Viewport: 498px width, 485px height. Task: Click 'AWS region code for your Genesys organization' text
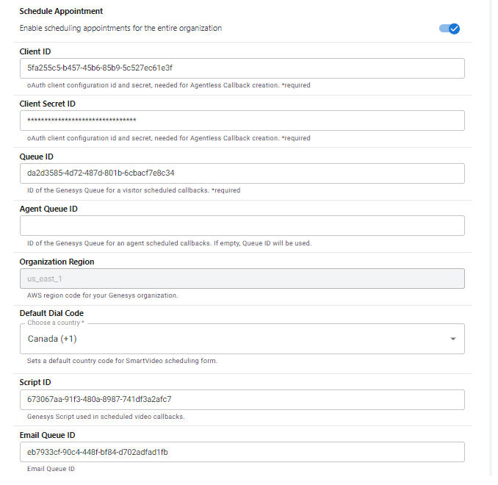pos(102,295)
